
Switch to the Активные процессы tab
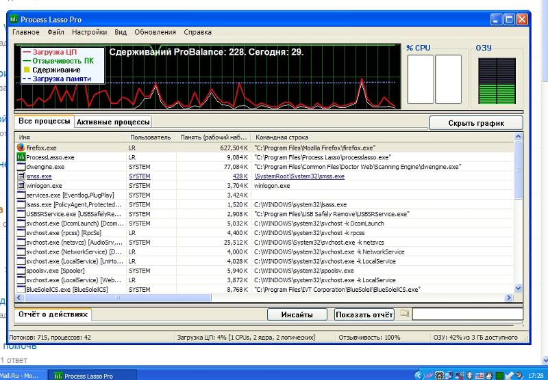[113, 122]
